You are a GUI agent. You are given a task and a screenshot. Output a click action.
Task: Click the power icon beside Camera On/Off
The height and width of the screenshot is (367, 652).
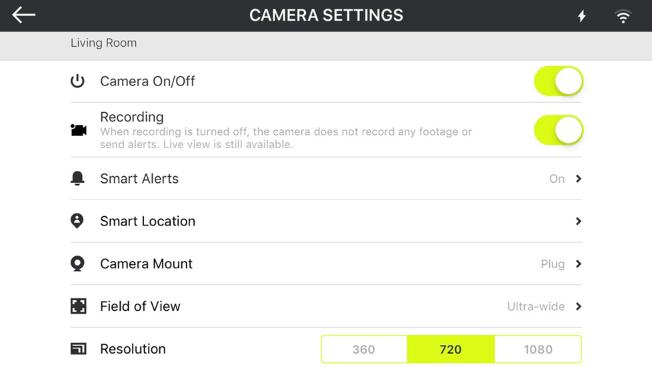click(77, 81)
